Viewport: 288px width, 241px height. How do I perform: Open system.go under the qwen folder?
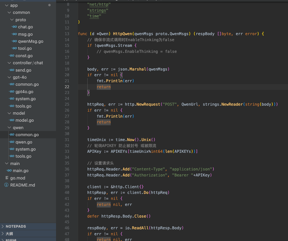click(25, 149)
